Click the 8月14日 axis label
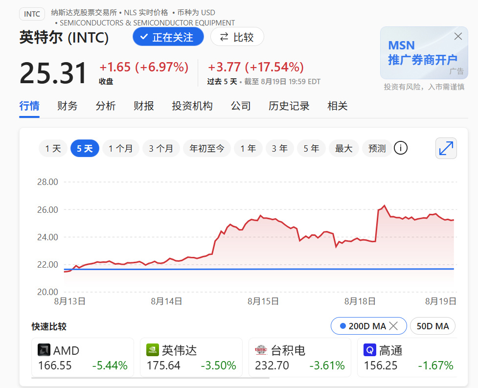Viewport: 478px width, 388px height. point(166,301)
